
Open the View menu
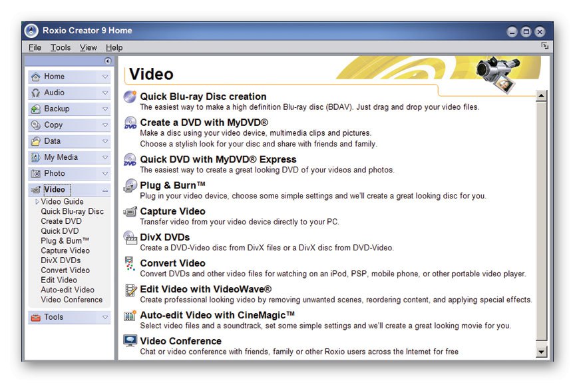(x=89, y=48)
